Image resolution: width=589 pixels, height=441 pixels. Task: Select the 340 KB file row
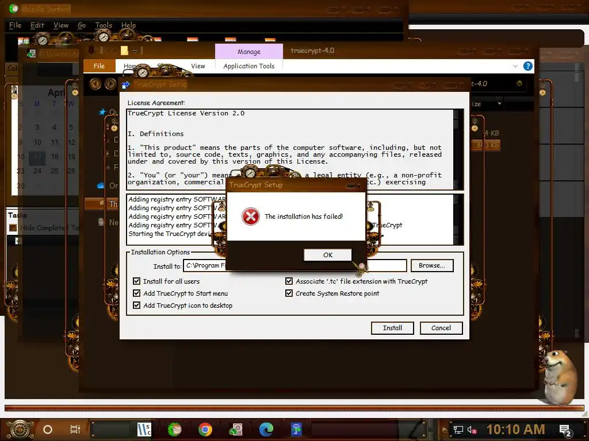(x=487, y=145)
